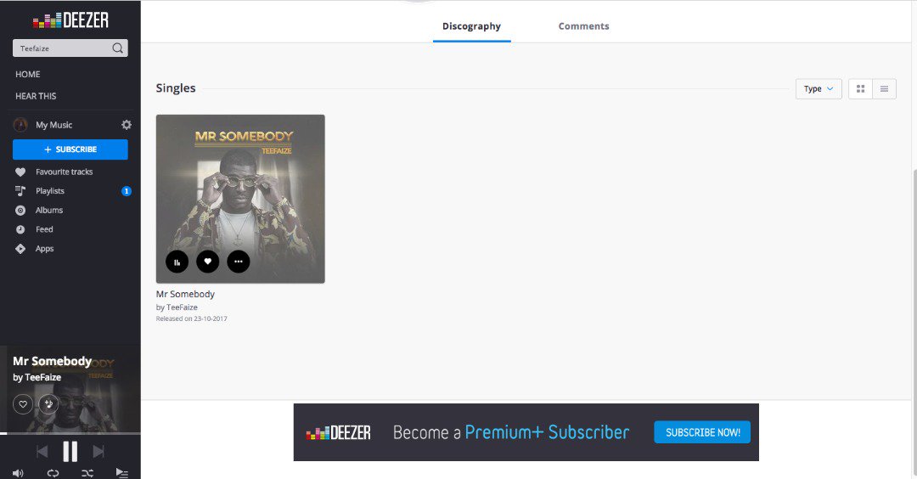This screenshot has height=479, width=917.
Task: Click the Albums disc icon
Action: [20, 210]
